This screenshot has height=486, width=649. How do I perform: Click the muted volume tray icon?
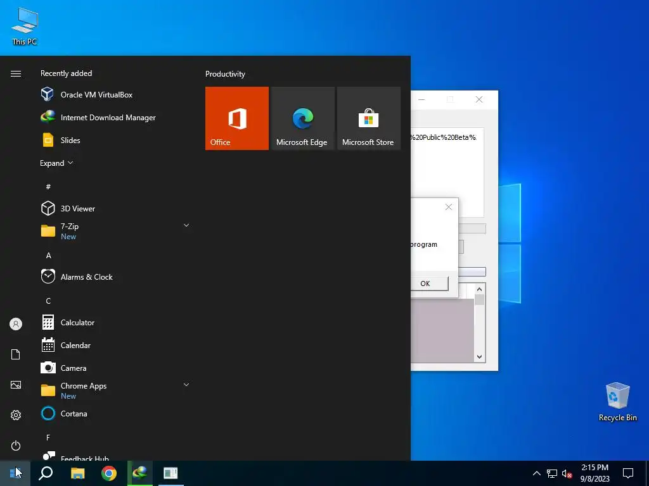coord(567,473)
